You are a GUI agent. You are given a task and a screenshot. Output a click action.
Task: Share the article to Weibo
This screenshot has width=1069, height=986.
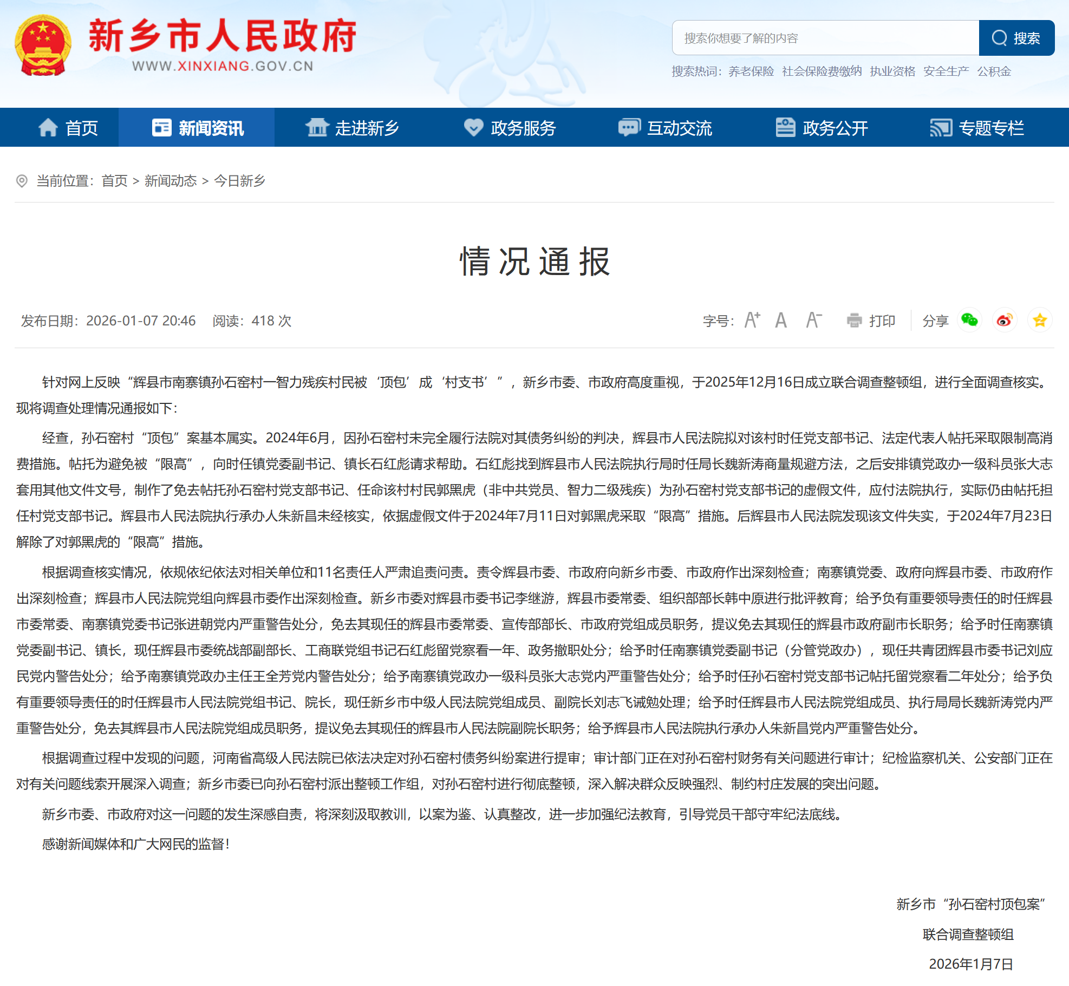pyautogui.click(x=1005, y=320)
